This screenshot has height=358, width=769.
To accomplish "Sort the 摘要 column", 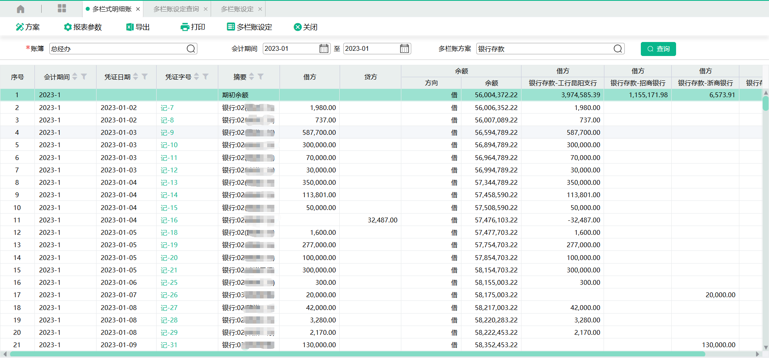I will tap(252, 76).
